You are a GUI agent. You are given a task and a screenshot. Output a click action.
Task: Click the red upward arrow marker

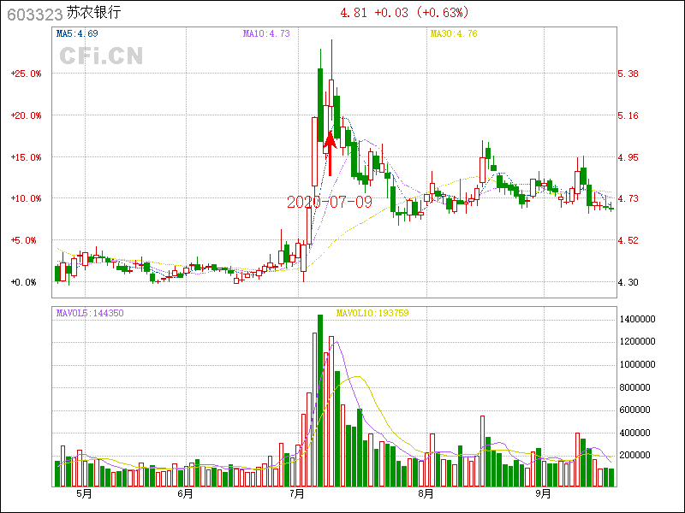coord(329,151)
